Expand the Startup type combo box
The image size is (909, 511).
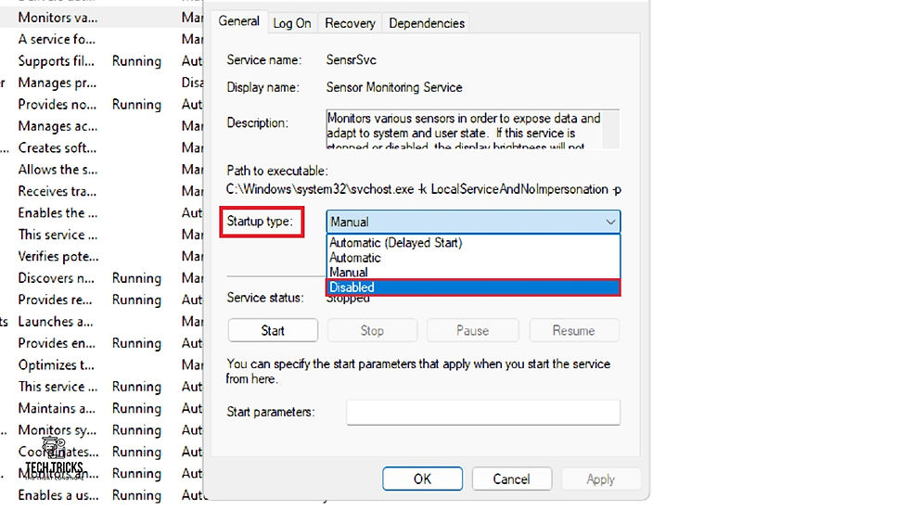[x=473, y=222]
